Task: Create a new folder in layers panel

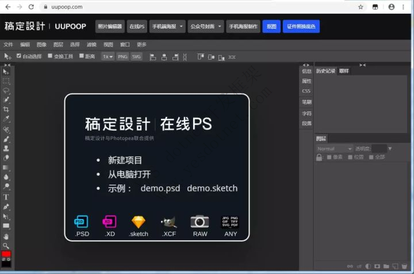Action: point(386,267)
